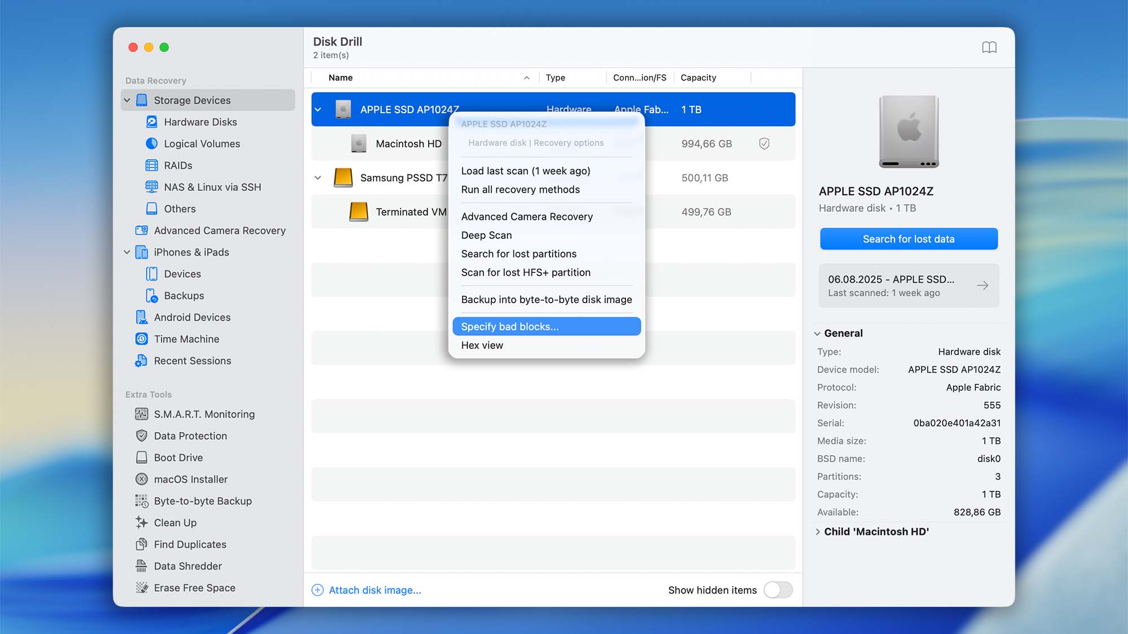Viewport: 1128px width, 634px height.
Task: Open the Hardware Disks sidebar icon
Action: [152, 122]
